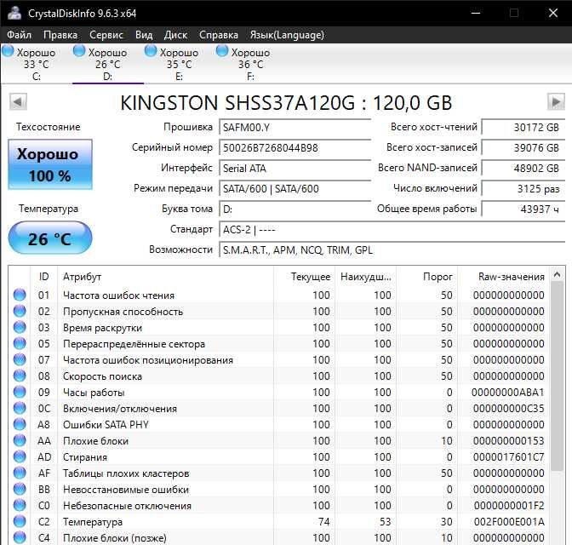The width and height of the screenshot is (572, 545).
Task: Click status icon for attribute BB Невосстановимые ошибки
Action: point(20,489)
